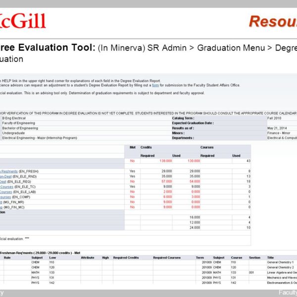The height and width of the screenshot is (297, 297).
Task: Open the EN_ELE_LAB courses link
Action: (x=6, y=192)
